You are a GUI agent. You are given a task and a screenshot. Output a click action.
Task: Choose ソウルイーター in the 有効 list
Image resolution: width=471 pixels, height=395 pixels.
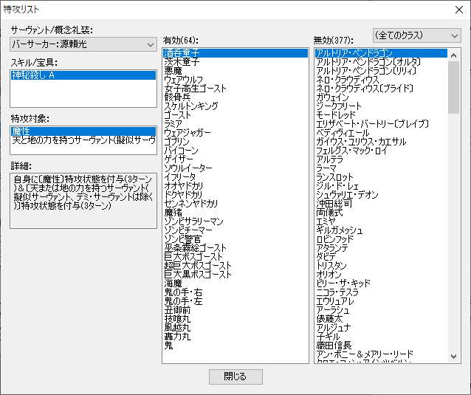[190, 168]
